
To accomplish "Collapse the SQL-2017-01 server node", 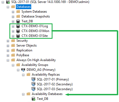I will (3, 2).
